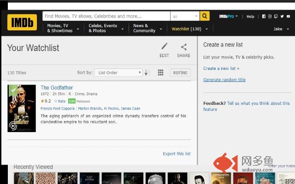295x184 pixels.
Task: Open Tell us what you think feedback link
Action: click(247, 106)
